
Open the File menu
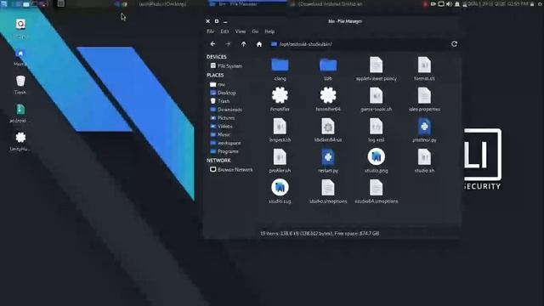(x=210, y=31)
